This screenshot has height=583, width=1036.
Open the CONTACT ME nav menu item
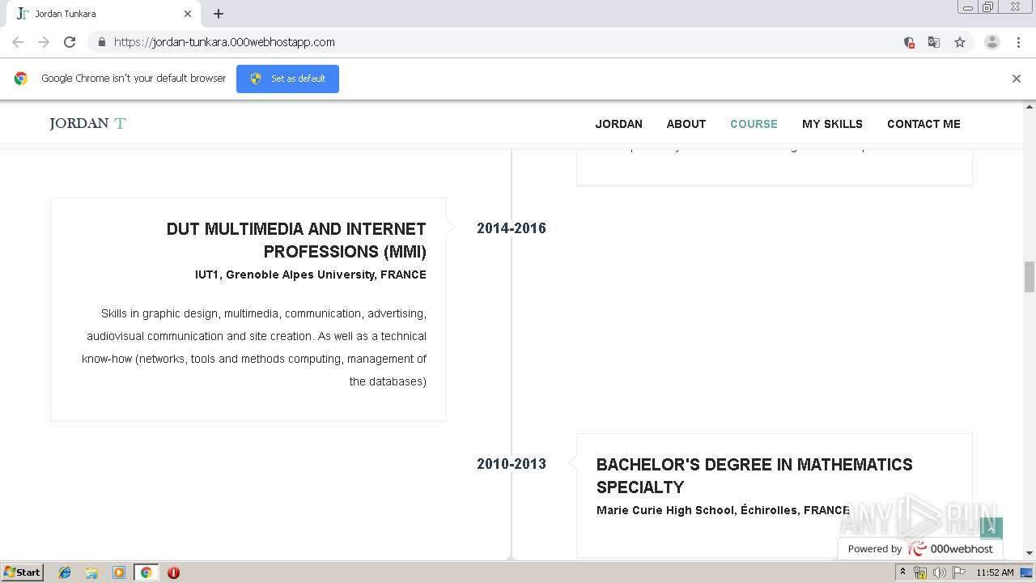(x=923, y=124)
